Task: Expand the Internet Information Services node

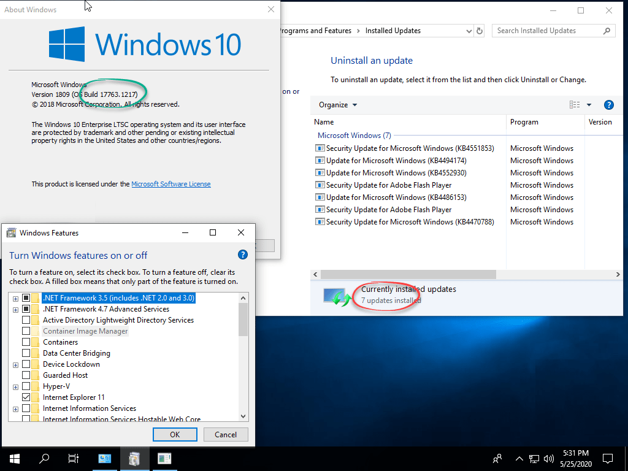Action: (x=15, y=409)
